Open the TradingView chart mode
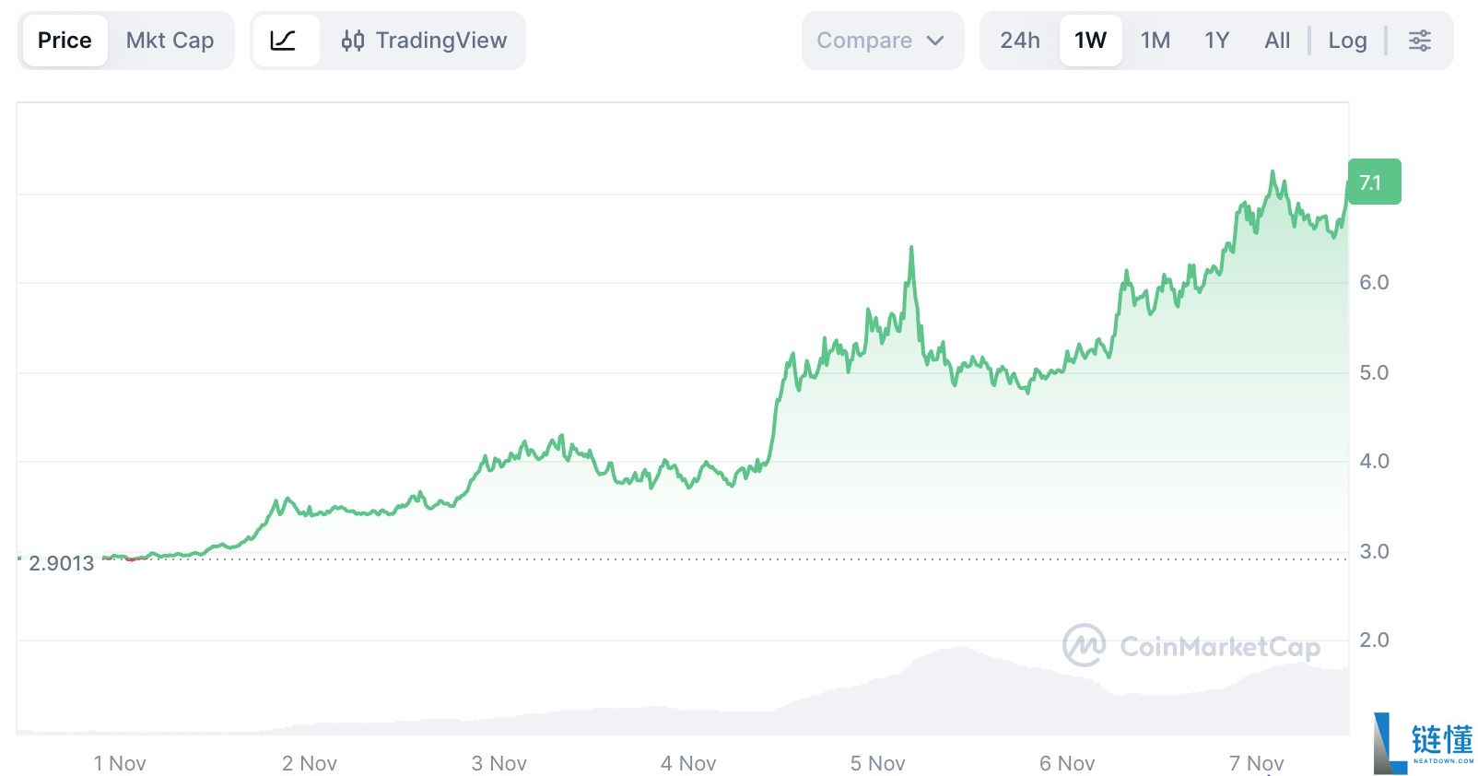Image resolution: width=1478 pixels, height=776 pixels. tap(440, 41)
